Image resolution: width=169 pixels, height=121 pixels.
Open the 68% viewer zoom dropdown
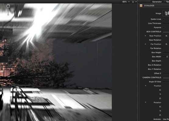[x=126, y=2]
